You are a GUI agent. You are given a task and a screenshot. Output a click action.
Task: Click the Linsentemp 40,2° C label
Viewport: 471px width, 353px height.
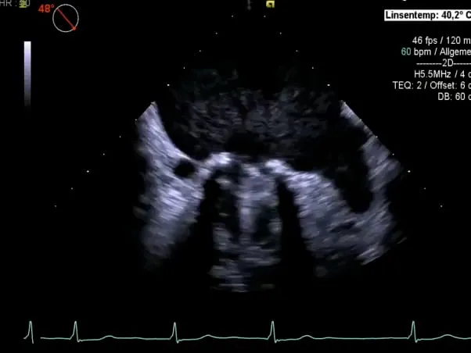pyautogui.click(x=428, y=15)
